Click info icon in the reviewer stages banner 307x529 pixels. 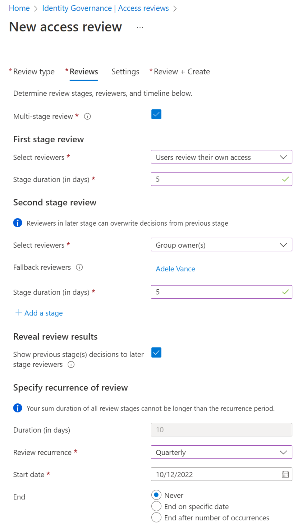click(x=18, y=223)
